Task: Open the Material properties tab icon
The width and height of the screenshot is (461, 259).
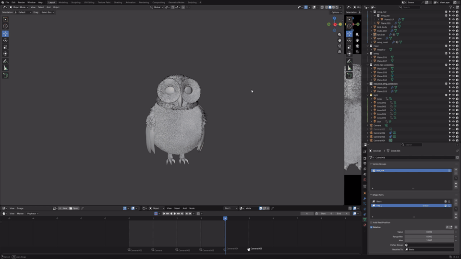Action: [365, 225]
